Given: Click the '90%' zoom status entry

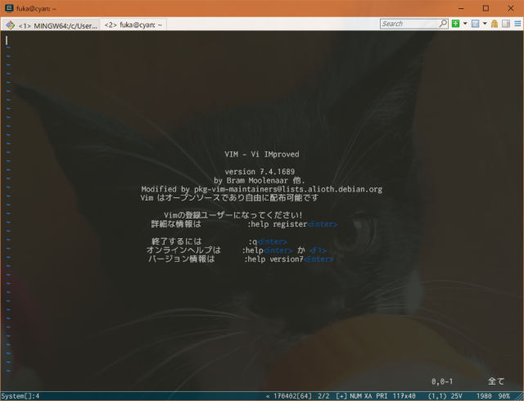Looking at the screenshot, I should [504, 396].
